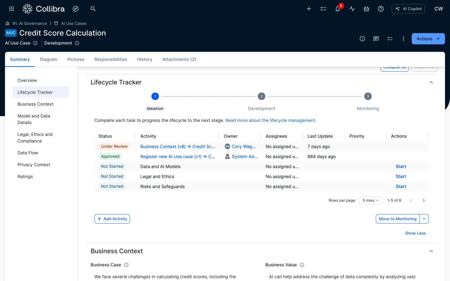Open notifications bell with badge
This screenshot has width=450, height=281.
337,9
